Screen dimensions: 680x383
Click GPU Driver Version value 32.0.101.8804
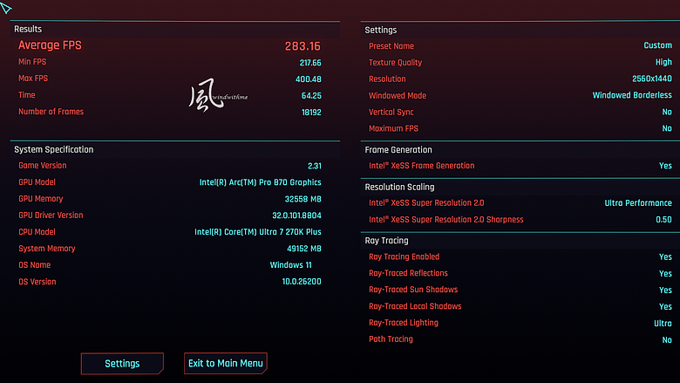point(296,215)
